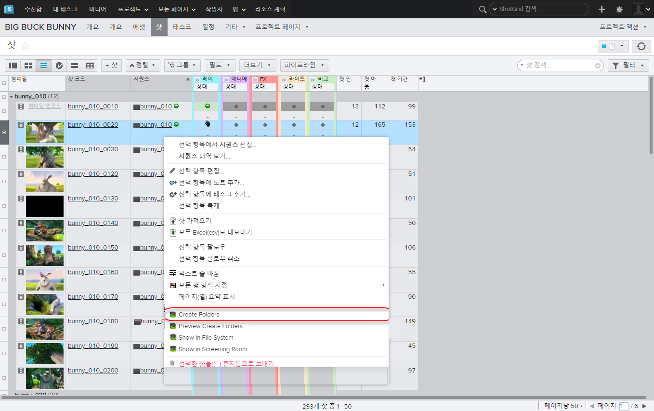Image resolution: width=654 pixels, height=411 pixels.
Task: Choose Preview Create Folders menu entry
Action: coord(277,326)
